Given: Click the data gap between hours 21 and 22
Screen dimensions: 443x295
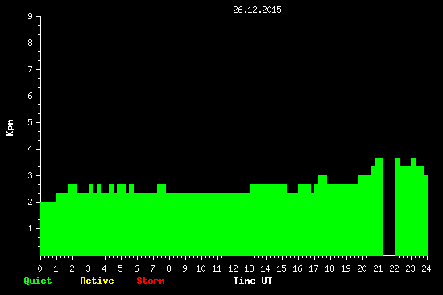Looking at the screenshot, I should pos(389,207).
